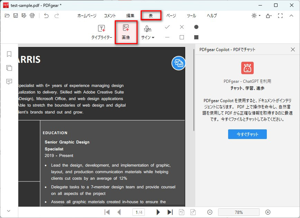The image size is (300, 218).
Task: Select the タイプライター (Typewriter) tool
Action: (x=102, y=32)
